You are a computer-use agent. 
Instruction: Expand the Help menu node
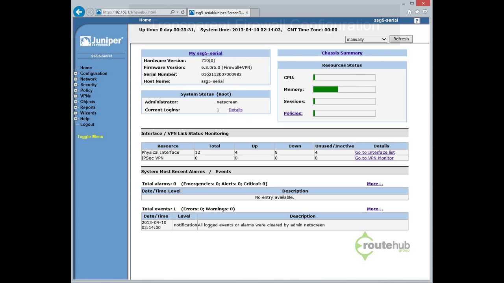(76, 119)
